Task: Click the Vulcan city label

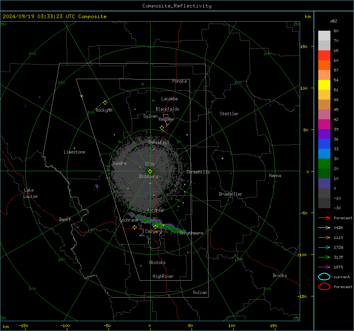Action: click(200, 292)
